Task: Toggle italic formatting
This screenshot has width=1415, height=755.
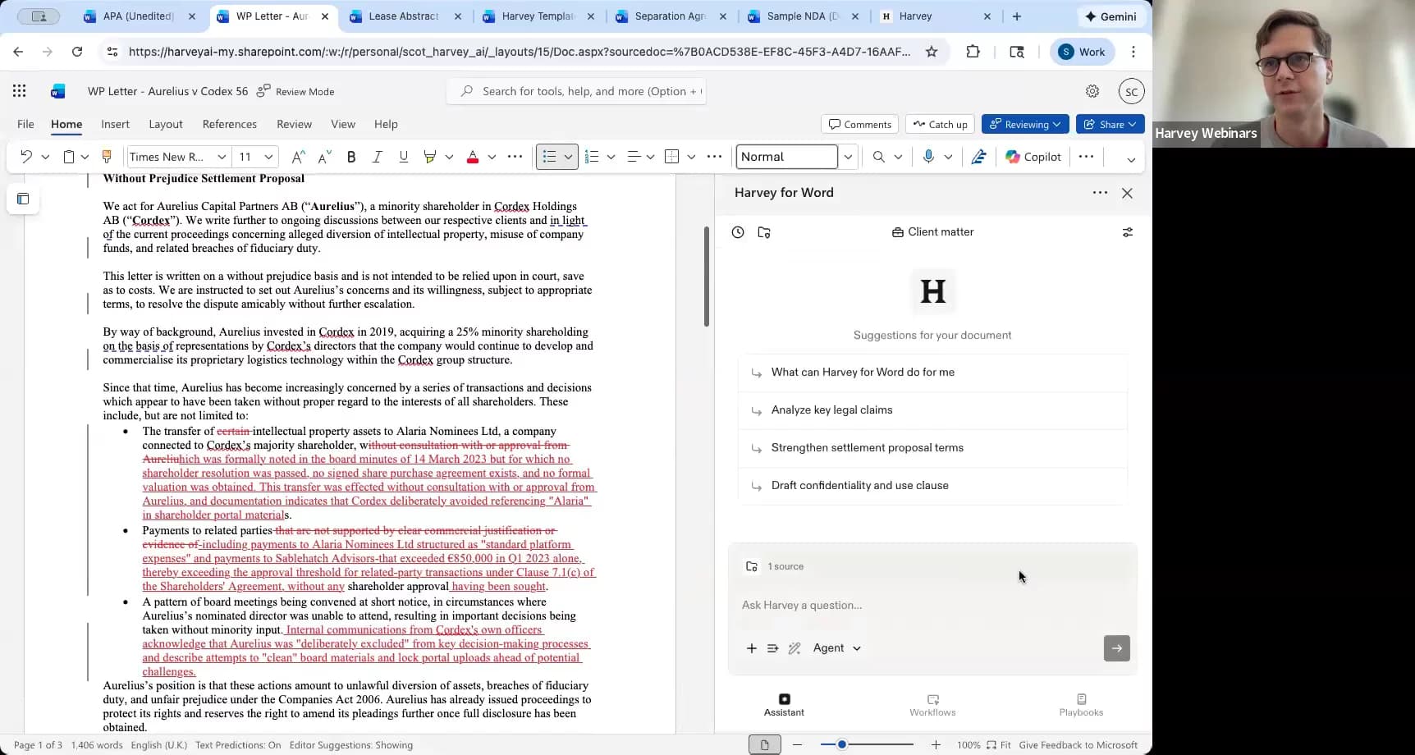Action: click(x=377, y=156)
